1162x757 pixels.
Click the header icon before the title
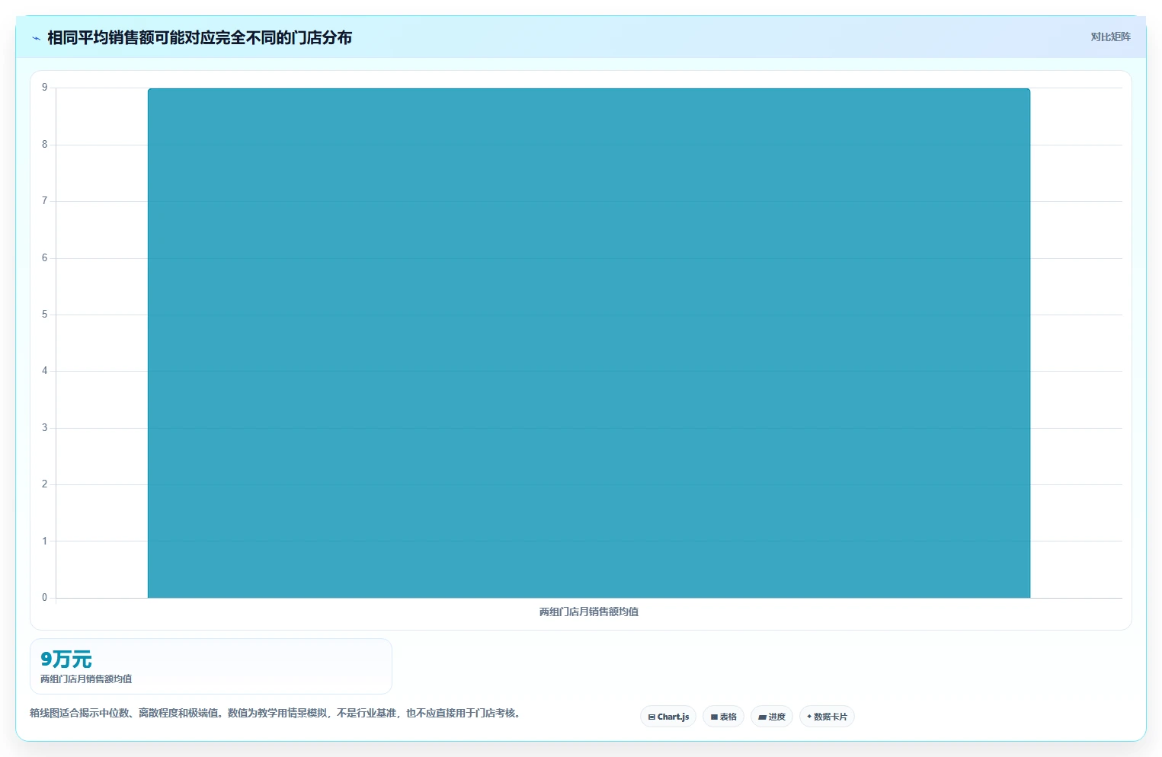36,38
